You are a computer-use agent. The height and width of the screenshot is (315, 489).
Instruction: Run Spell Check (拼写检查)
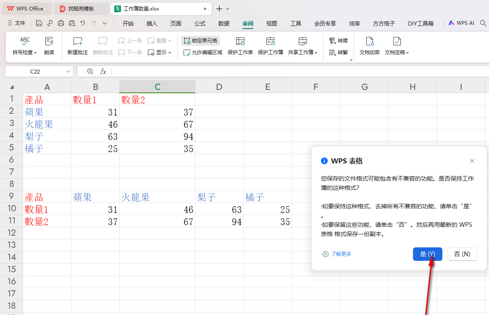coord(25,46)
